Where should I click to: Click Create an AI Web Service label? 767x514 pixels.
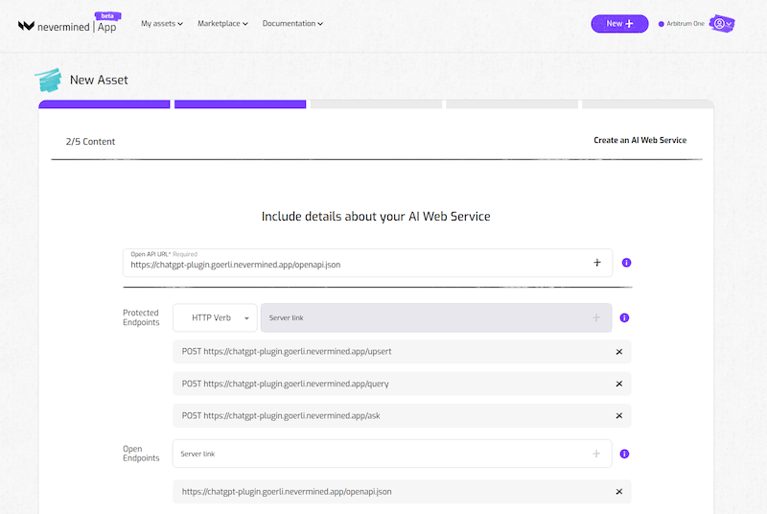pyautogui.click(x=639, y=140)
